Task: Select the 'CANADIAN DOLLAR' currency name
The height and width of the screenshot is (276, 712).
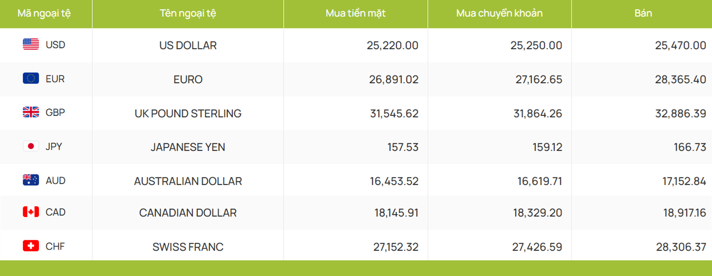Action: 188,213
